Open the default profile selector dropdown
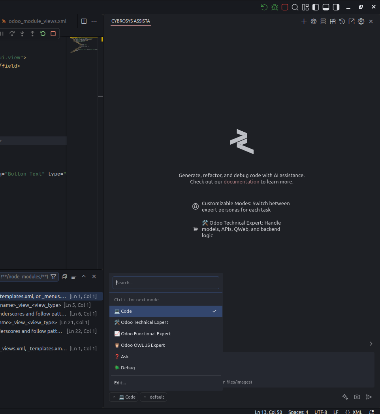 (x=154, y=397)
